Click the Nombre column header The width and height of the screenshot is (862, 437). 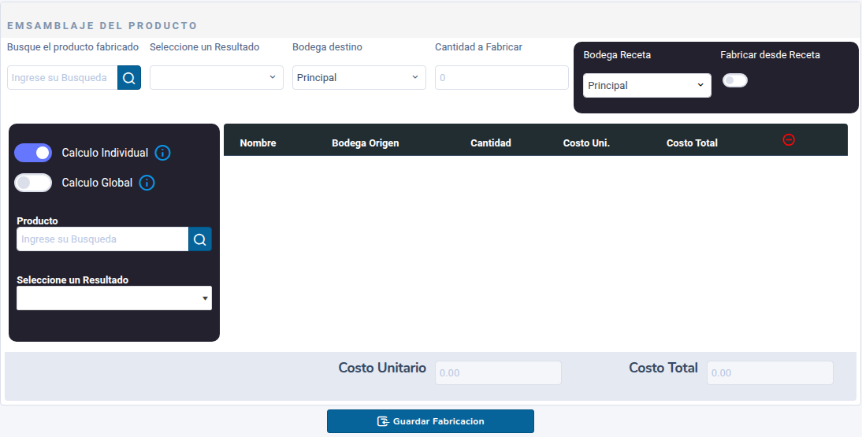(258, 143)
